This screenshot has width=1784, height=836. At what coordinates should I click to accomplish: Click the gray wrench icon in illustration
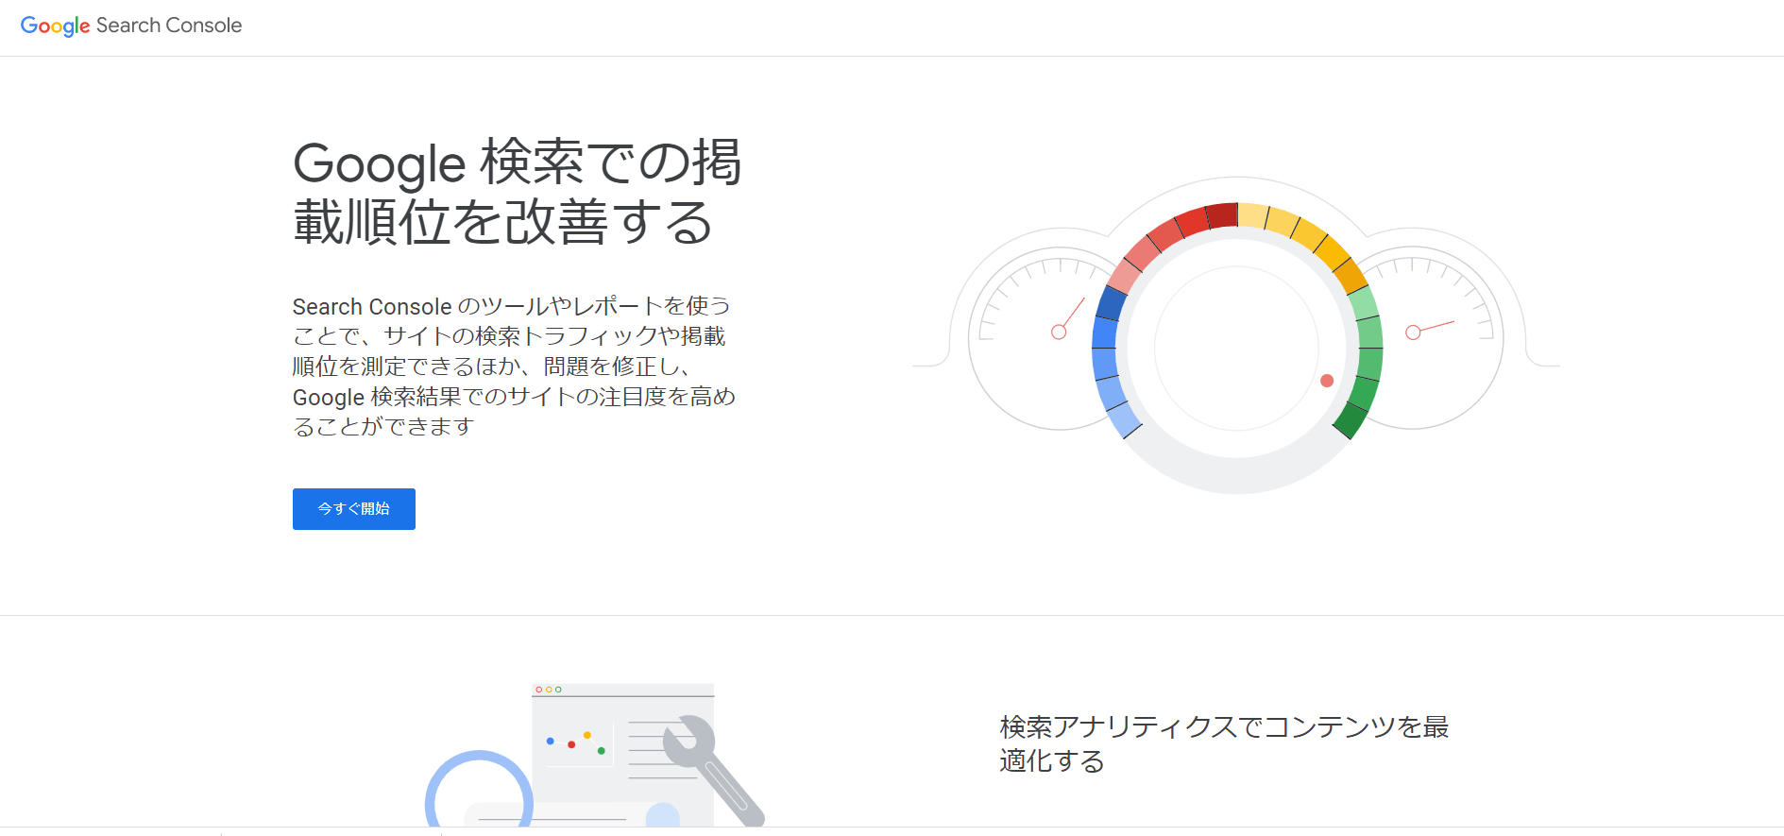(x=714, y=770)
